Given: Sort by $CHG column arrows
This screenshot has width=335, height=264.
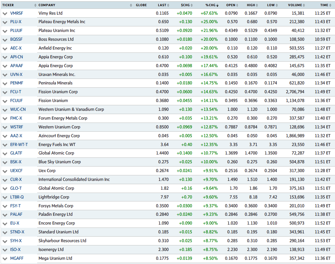Looking at the screenshot, I should (x=192, y=5).
